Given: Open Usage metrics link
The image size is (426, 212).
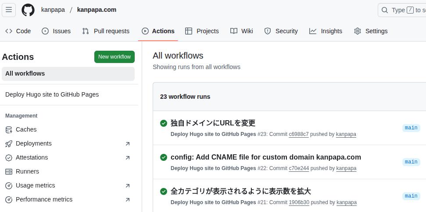Looking at the screenshot, I should coord(68,186).
